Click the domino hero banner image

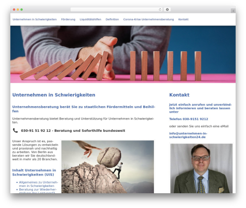(x=123, y=54)
